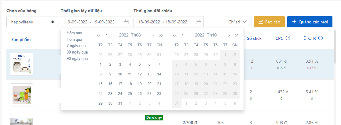Click the first product thumbnail image
This screenshot has width=341, height=125.
[22, 64]
